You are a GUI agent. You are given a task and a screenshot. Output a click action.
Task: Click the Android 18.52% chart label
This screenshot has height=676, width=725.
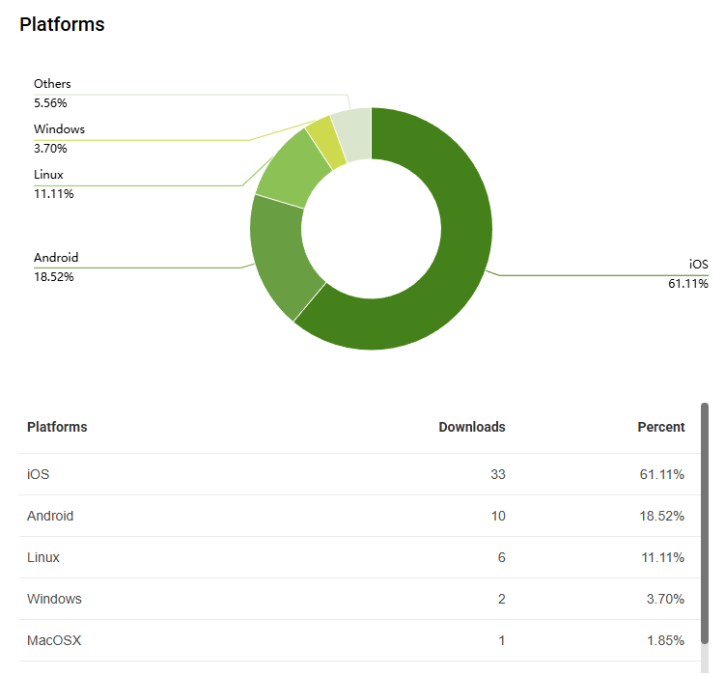tap(56, 267)
